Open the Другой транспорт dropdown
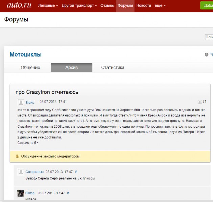Viewport: 213px width, 202px height. [x=79, y=6]
